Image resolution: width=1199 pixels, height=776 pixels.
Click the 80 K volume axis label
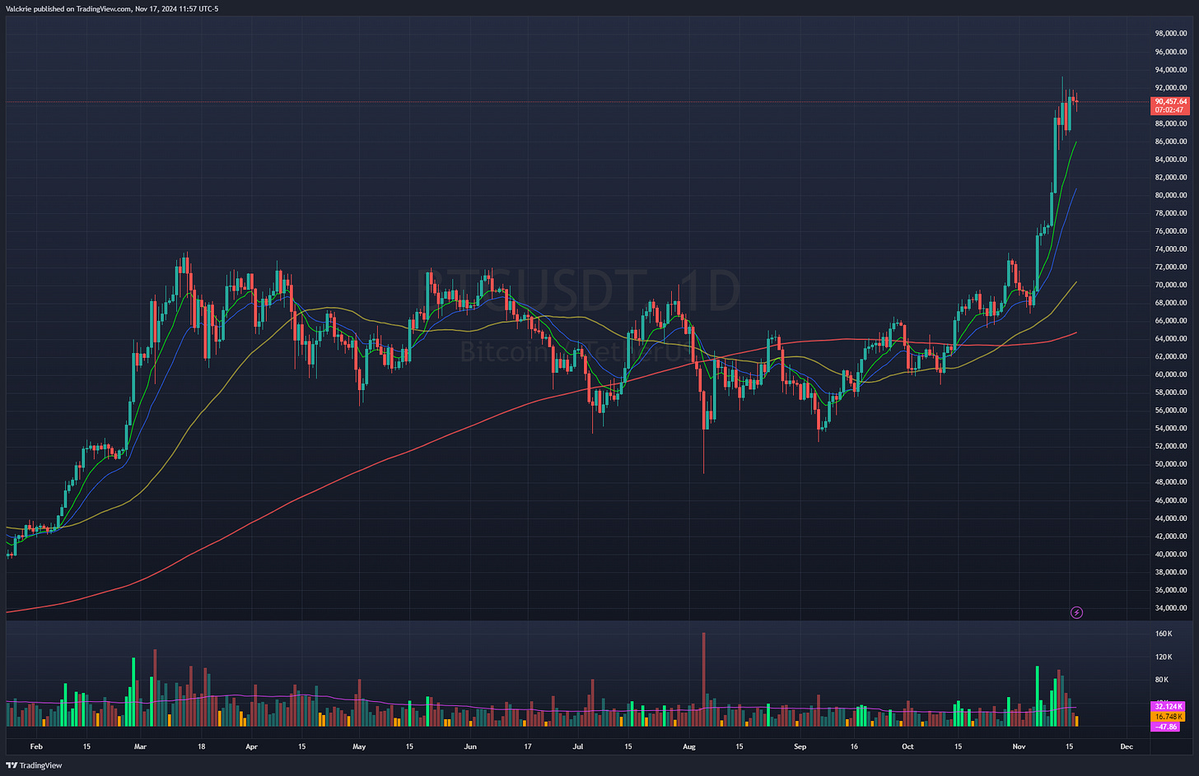click(x=1162, y=680)
